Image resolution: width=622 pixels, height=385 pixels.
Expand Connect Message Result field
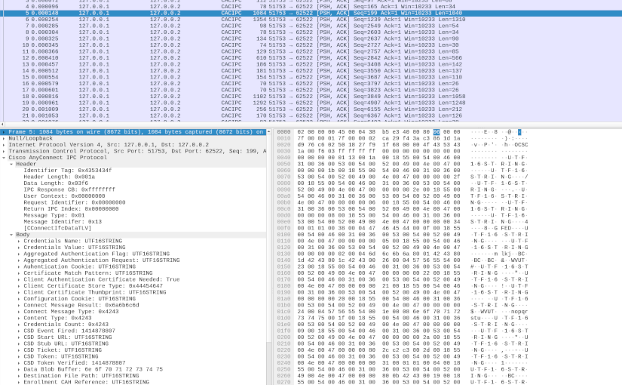[x=19, y=305]
